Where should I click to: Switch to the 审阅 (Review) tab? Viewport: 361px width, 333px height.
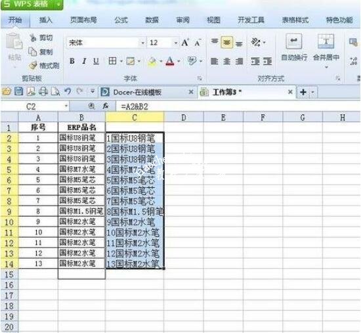183,20
